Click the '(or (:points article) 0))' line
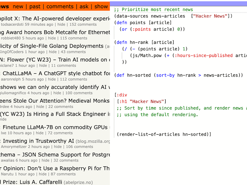 (152, 29)
